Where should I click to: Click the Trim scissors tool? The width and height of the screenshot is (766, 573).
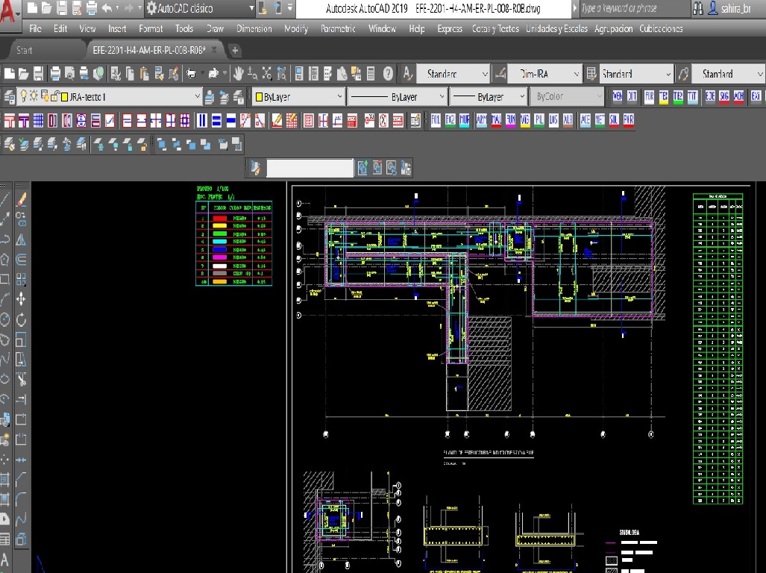tap(21, 379)
